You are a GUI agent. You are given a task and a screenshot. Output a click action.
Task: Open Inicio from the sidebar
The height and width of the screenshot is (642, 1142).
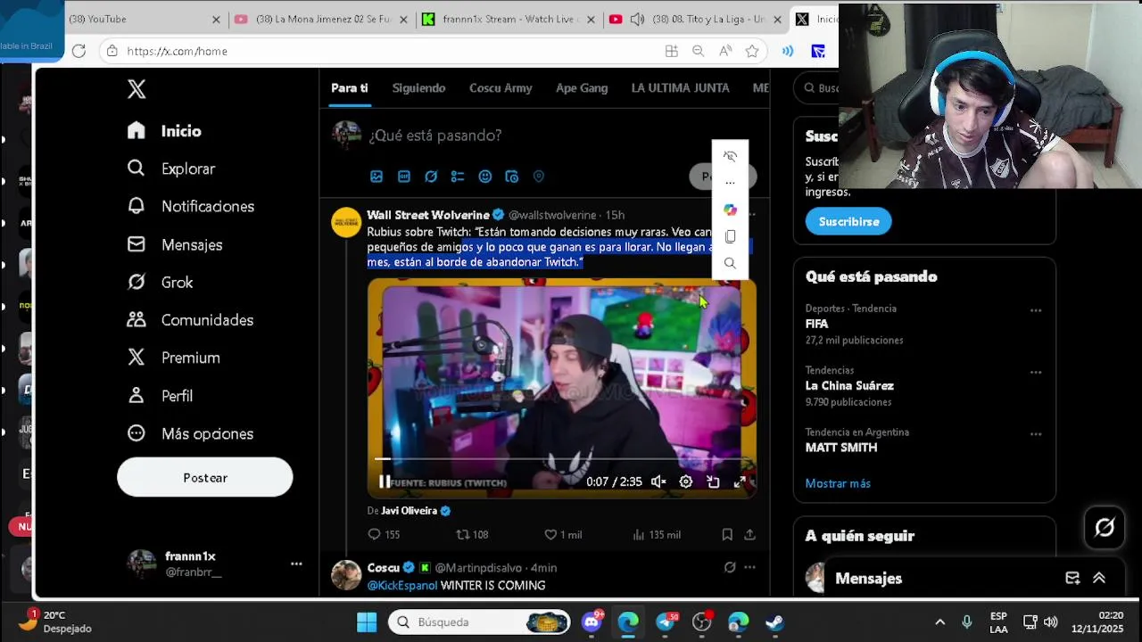pyautogui.click(x=164, y=130)
